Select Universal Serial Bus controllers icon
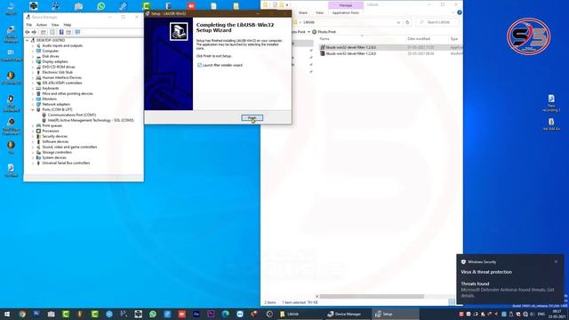This screenshot has height=320, width=569. point(38,163)
